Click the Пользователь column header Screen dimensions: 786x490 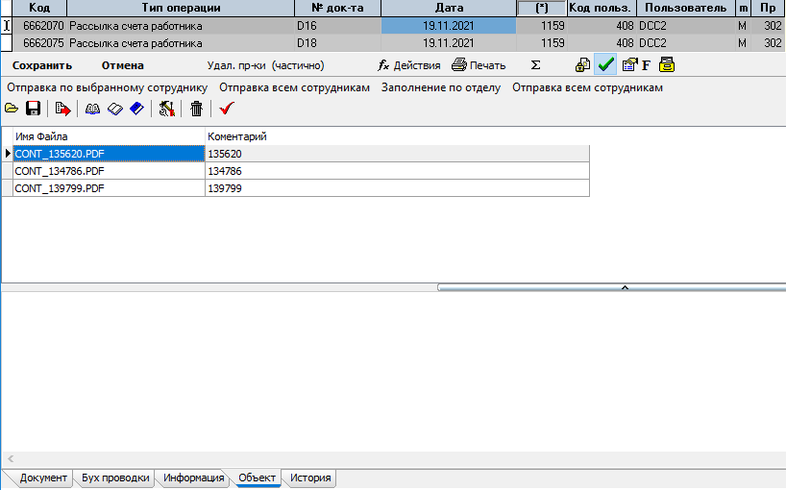click(686, 8)
